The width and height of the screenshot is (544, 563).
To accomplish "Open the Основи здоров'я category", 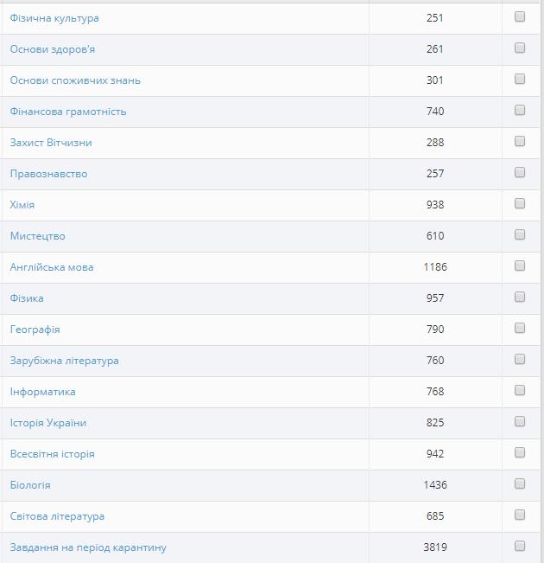I will coord(53,49).
